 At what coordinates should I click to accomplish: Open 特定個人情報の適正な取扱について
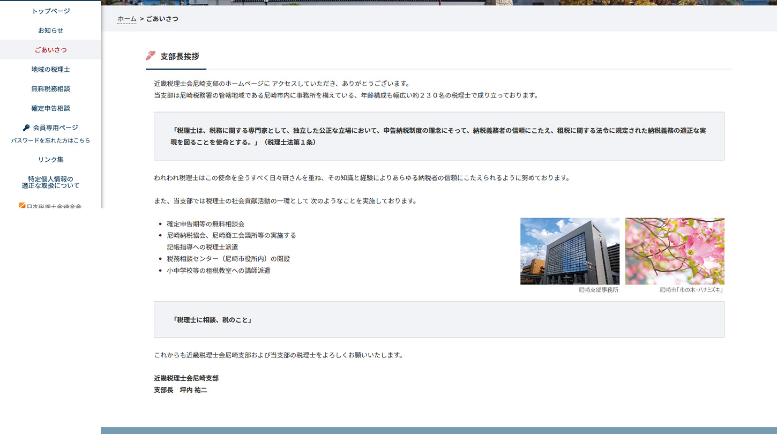click(50, 182)
